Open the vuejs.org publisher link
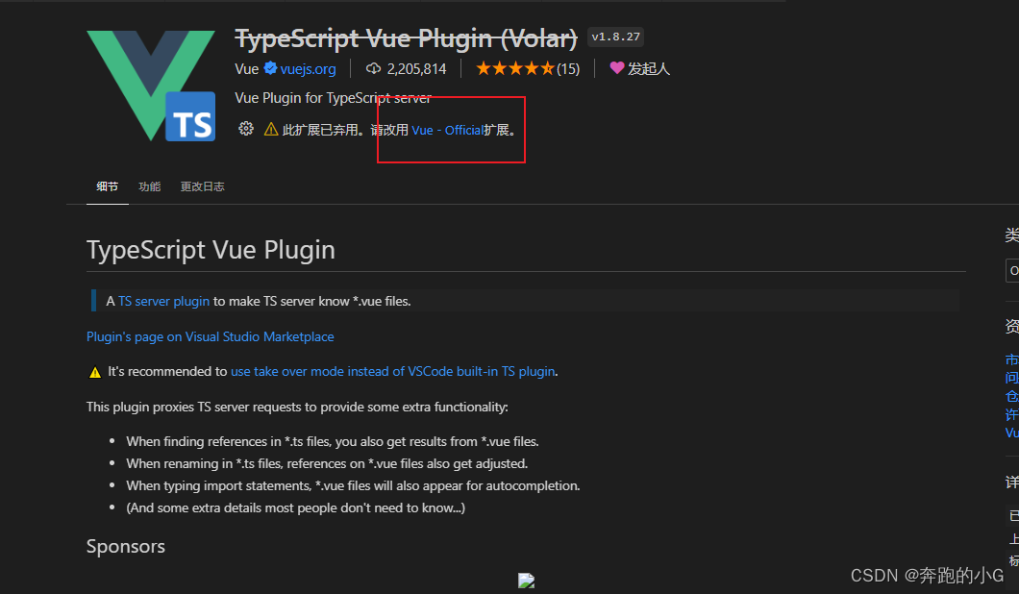The height and width of the screenshot is (594, 1019). click(x=308, y=69)
